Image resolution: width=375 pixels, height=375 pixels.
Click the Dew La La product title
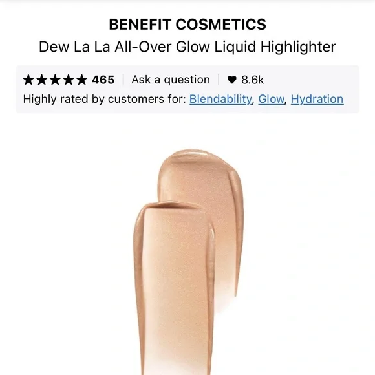click(187, 47)
